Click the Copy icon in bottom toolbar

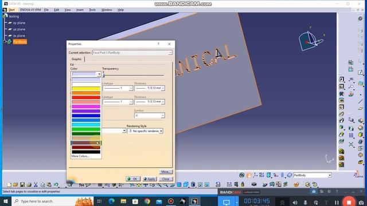[42, 185]
